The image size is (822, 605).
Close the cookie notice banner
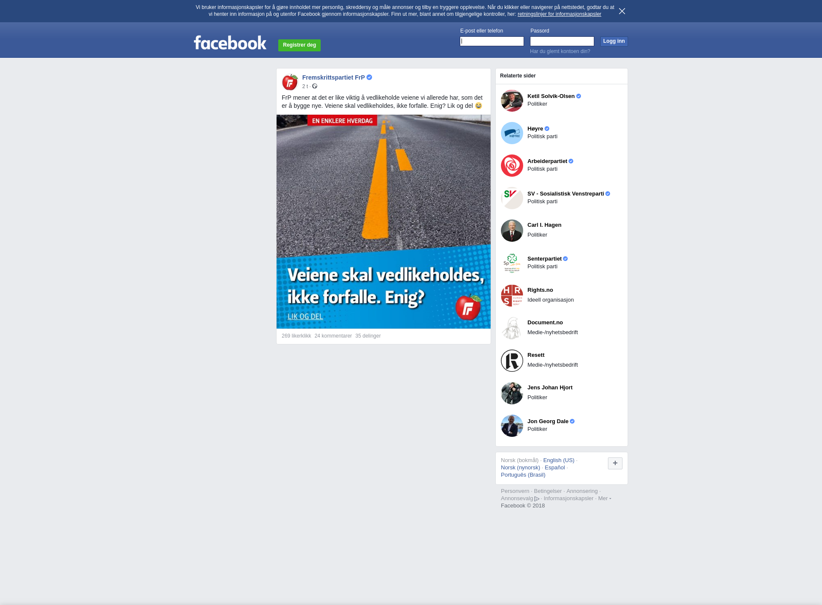coord(622,11)
